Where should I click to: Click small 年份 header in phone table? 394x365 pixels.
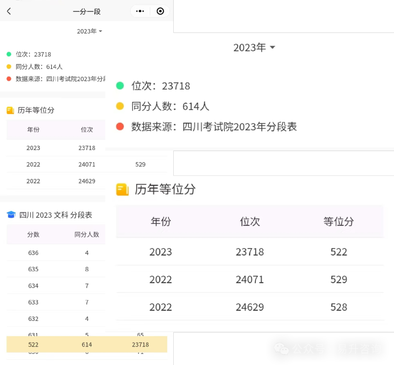33,130
